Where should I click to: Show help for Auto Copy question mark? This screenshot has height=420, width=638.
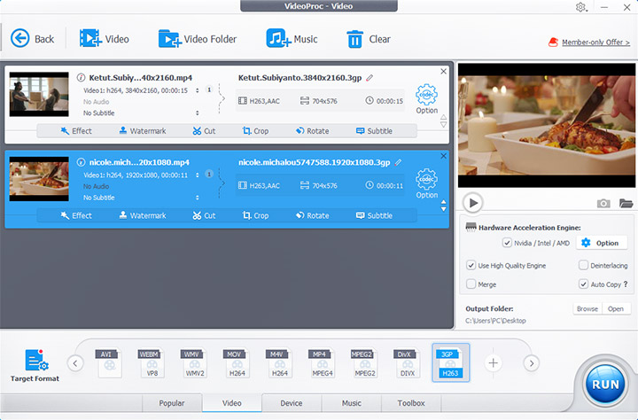[626, 284]
